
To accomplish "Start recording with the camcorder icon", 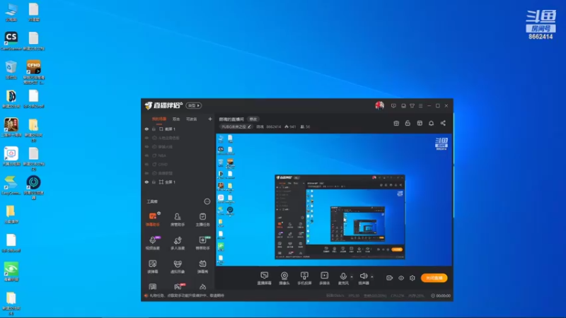I will [389, 278].
